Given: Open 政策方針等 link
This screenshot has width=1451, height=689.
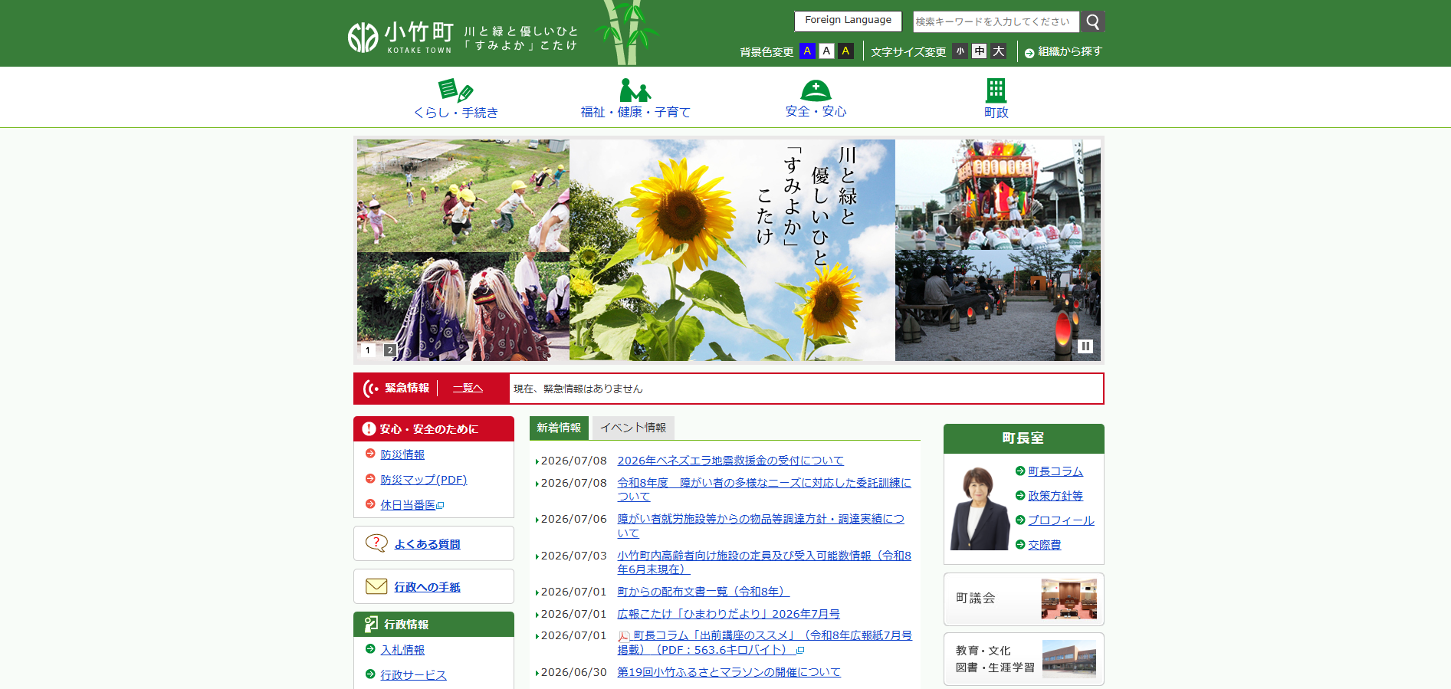Looking at the screenshot, I should pyautogui.click(x=1055, y=496).
